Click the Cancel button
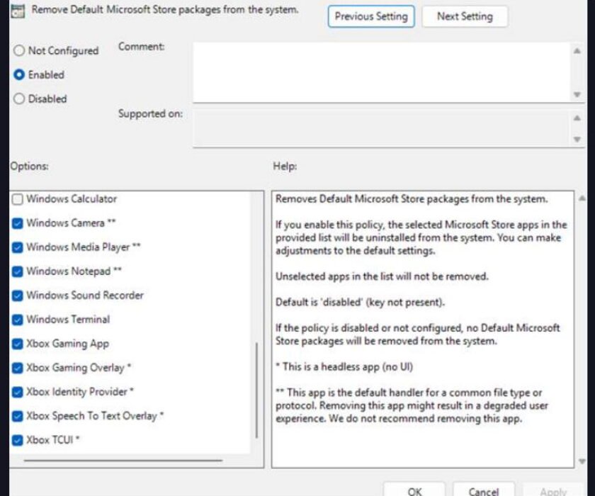Image resolution: width=595 pixels, height=496 pixels. pos(483,490)
